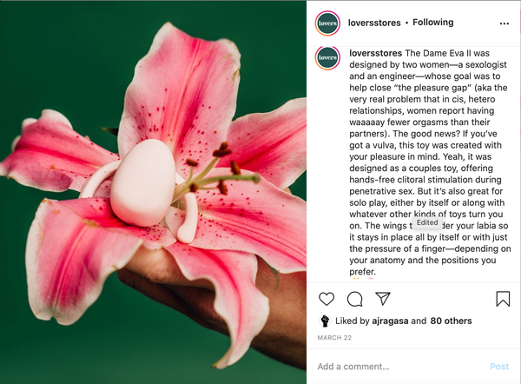Click the MARCH 22 post date
Viewport: 521px width, 384px height.
coord(334,338)
